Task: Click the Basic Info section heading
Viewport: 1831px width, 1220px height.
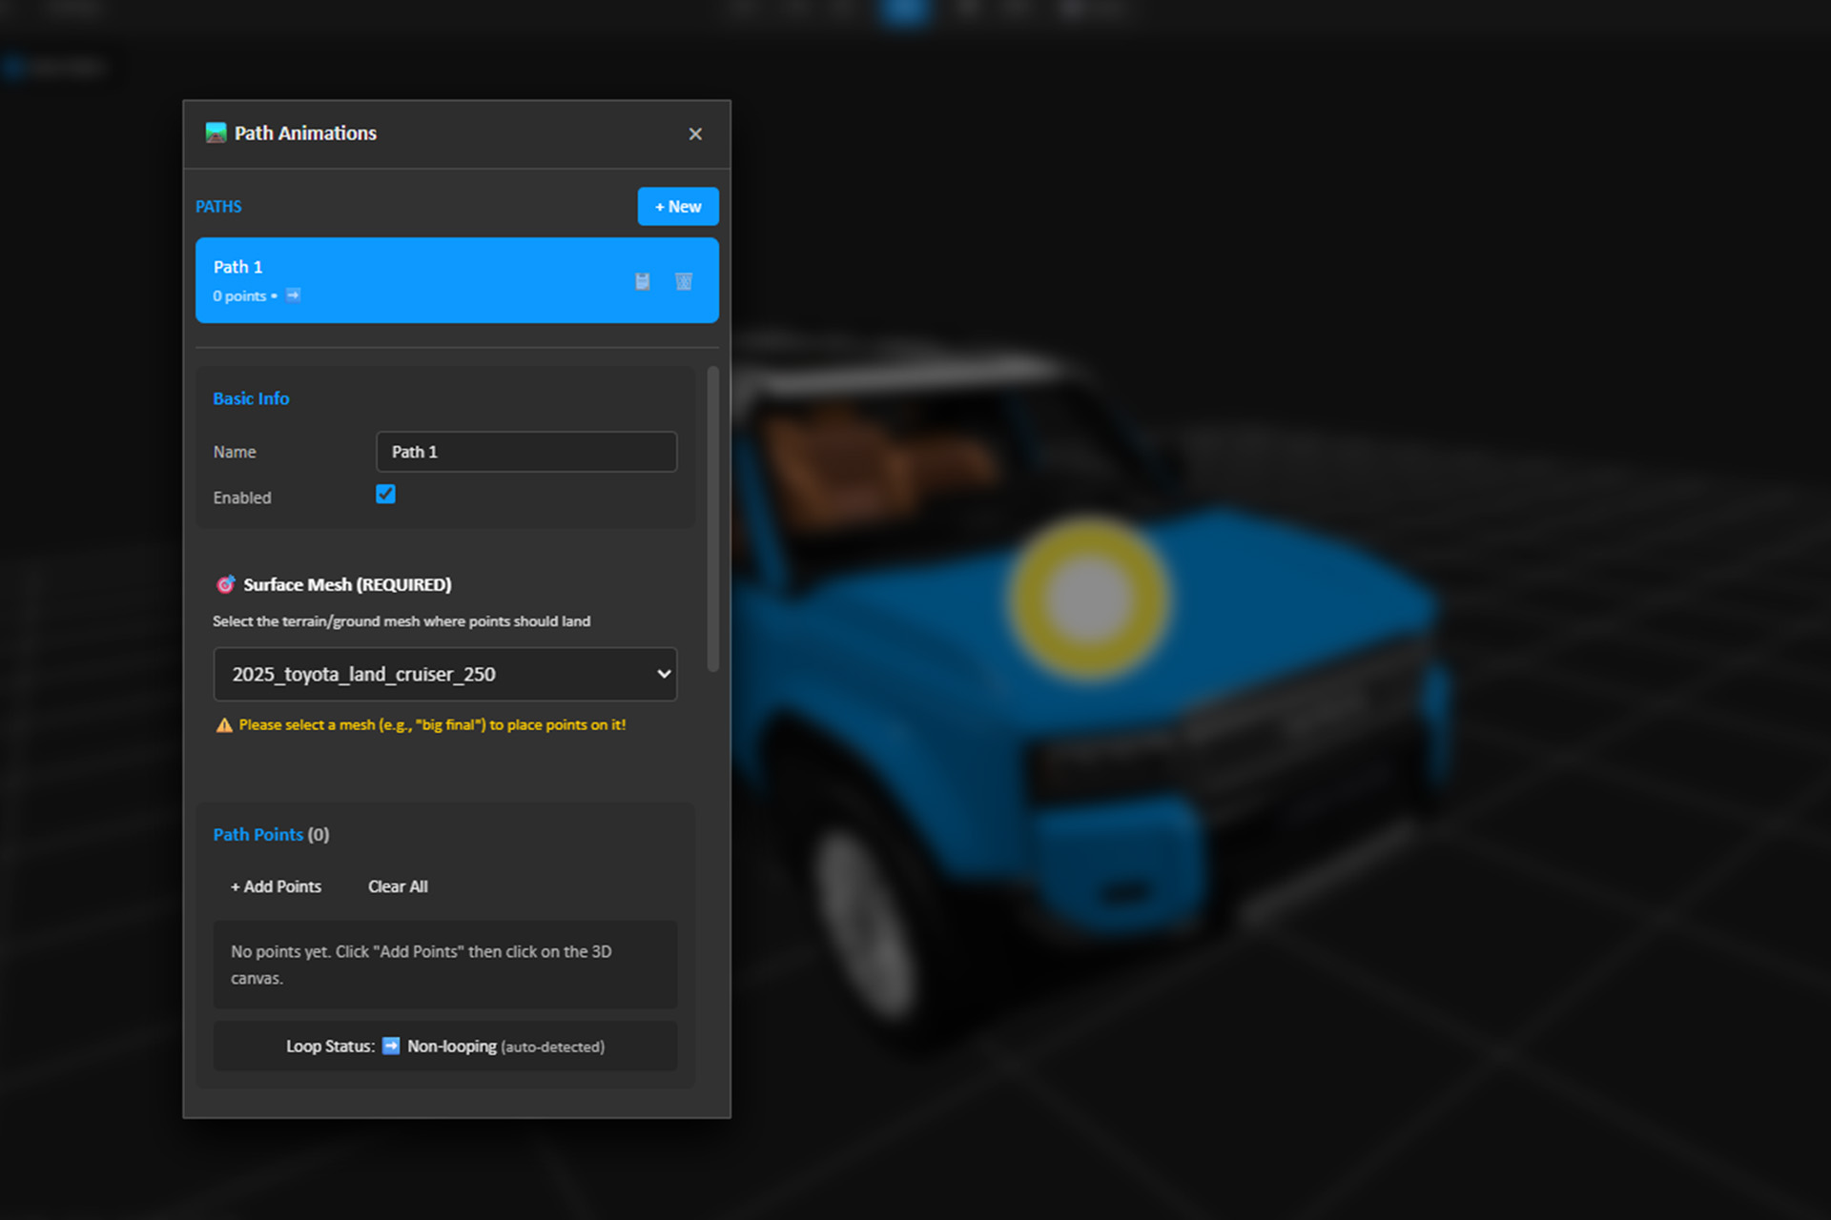Action: pos(251,398)
